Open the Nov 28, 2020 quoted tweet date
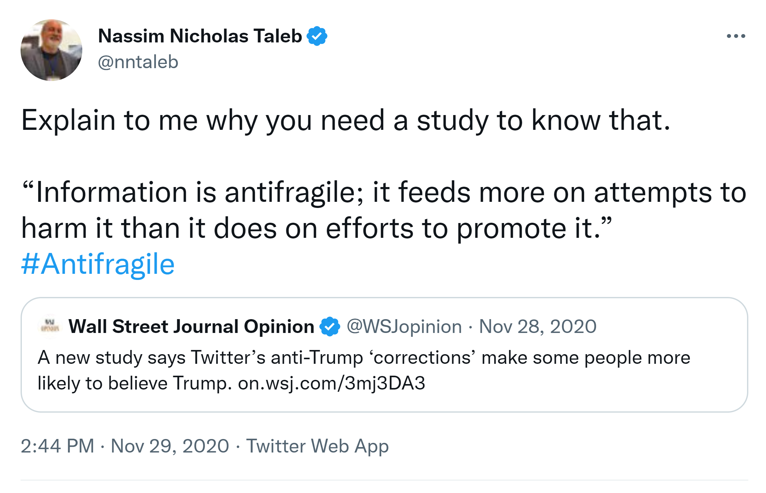 pos(537,327)
